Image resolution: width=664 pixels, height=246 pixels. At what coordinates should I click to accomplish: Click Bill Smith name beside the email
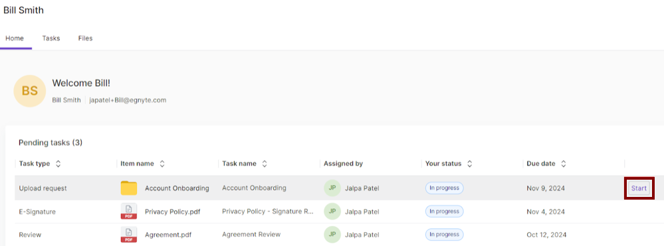click(66, 100)
